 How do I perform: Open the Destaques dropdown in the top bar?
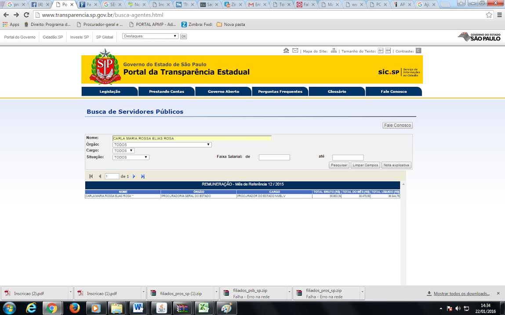tap(150, 36)
